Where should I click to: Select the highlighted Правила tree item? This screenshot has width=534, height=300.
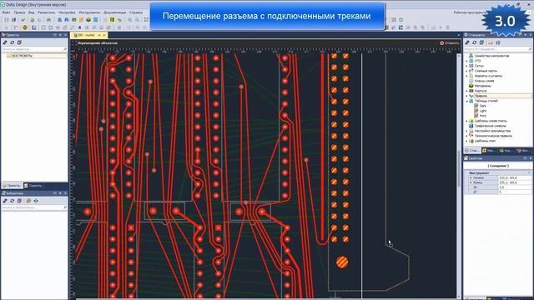click(481, 96)
